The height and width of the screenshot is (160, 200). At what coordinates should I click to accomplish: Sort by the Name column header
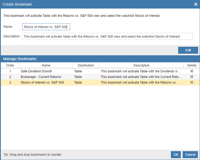click(46, 65)
